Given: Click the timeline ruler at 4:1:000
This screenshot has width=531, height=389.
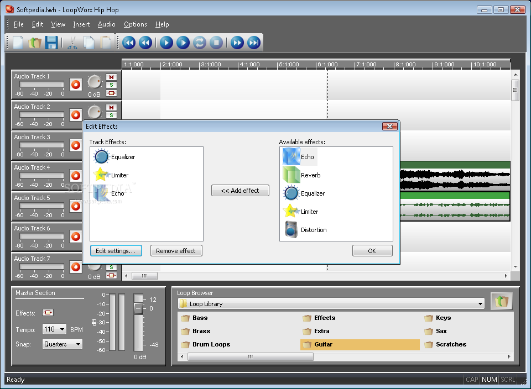Looking at the screenshot, I should coord(250,64).
